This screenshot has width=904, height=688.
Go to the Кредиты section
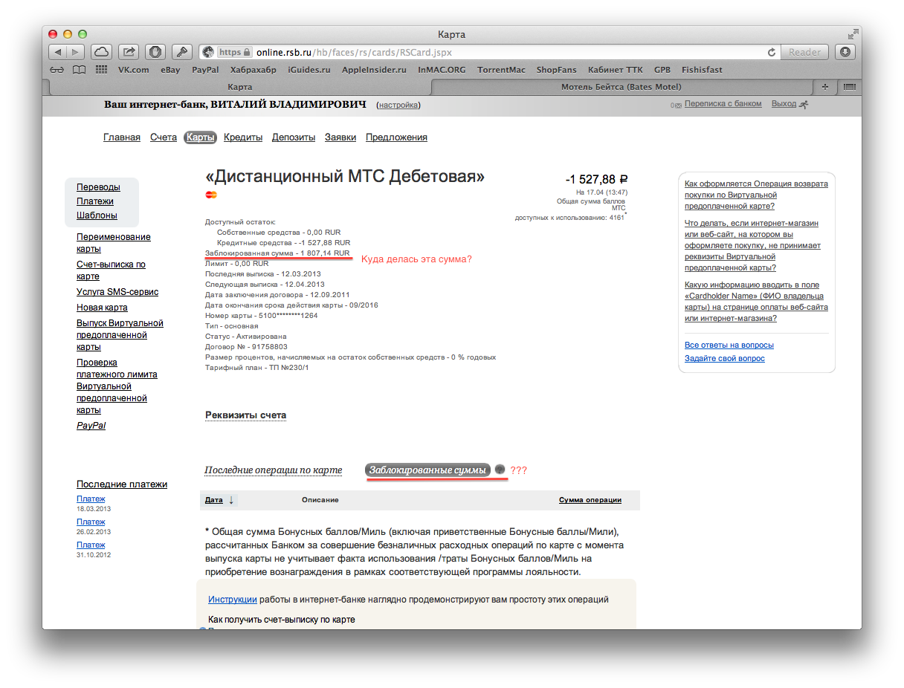pos(243,137)
